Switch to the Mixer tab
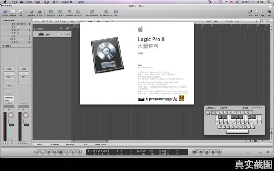This screenshot has height=171, width=274. click(x=40, y=145)
